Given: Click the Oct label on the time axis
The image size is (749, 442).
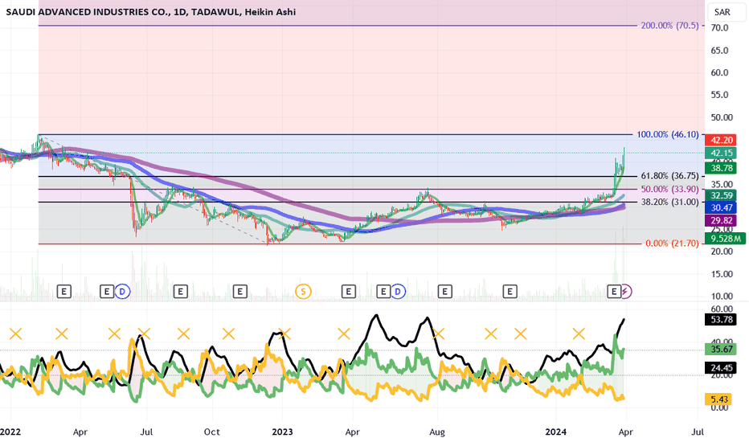Looking at the screenshot, I should click(211, 432).
